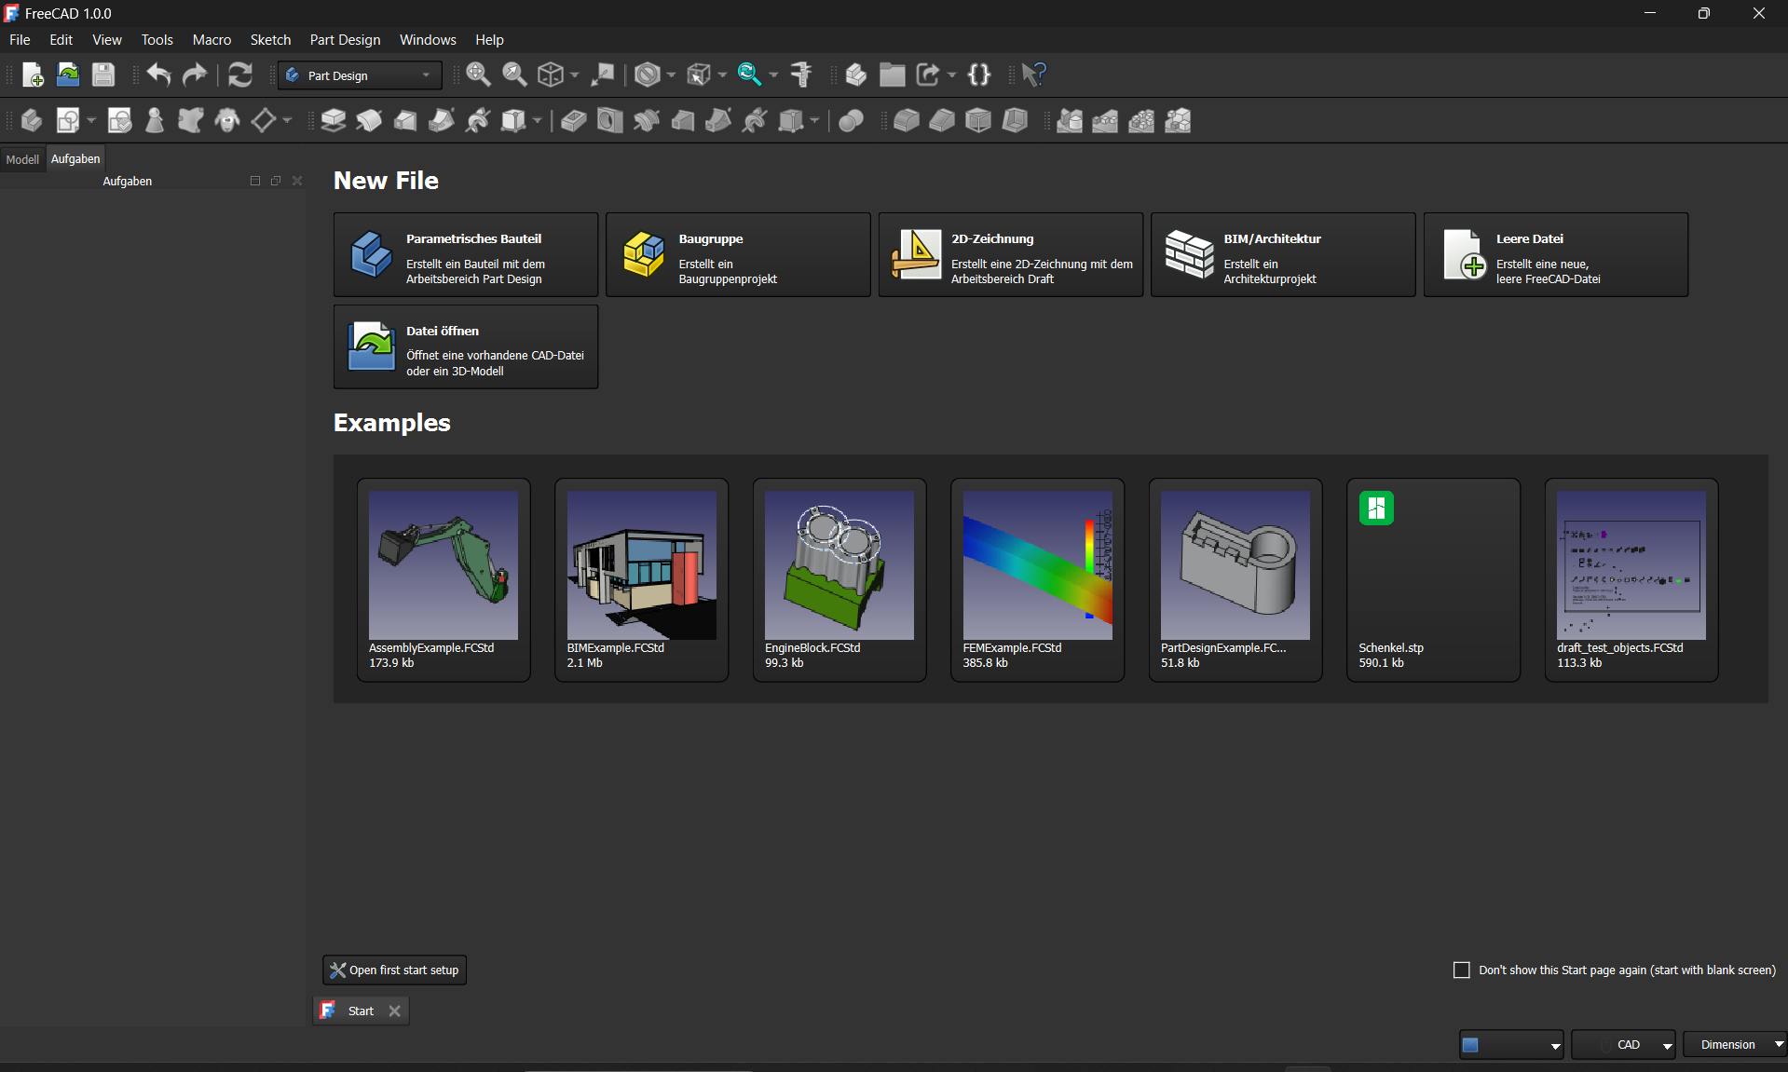The image size is (1788, 1072).
Task: Open the EngineBlock.FCStd example
Action: tap(839, 577)
